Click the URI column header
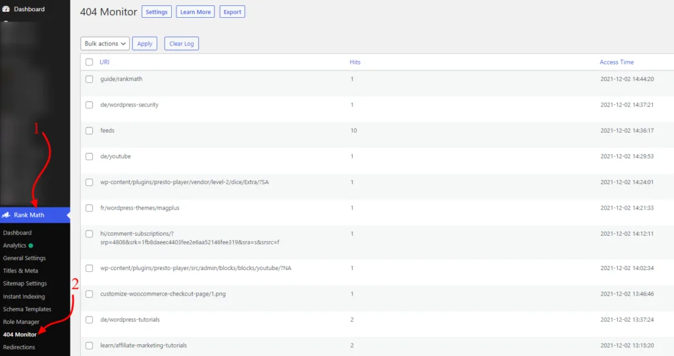The image size is (674, 356). 104,62
